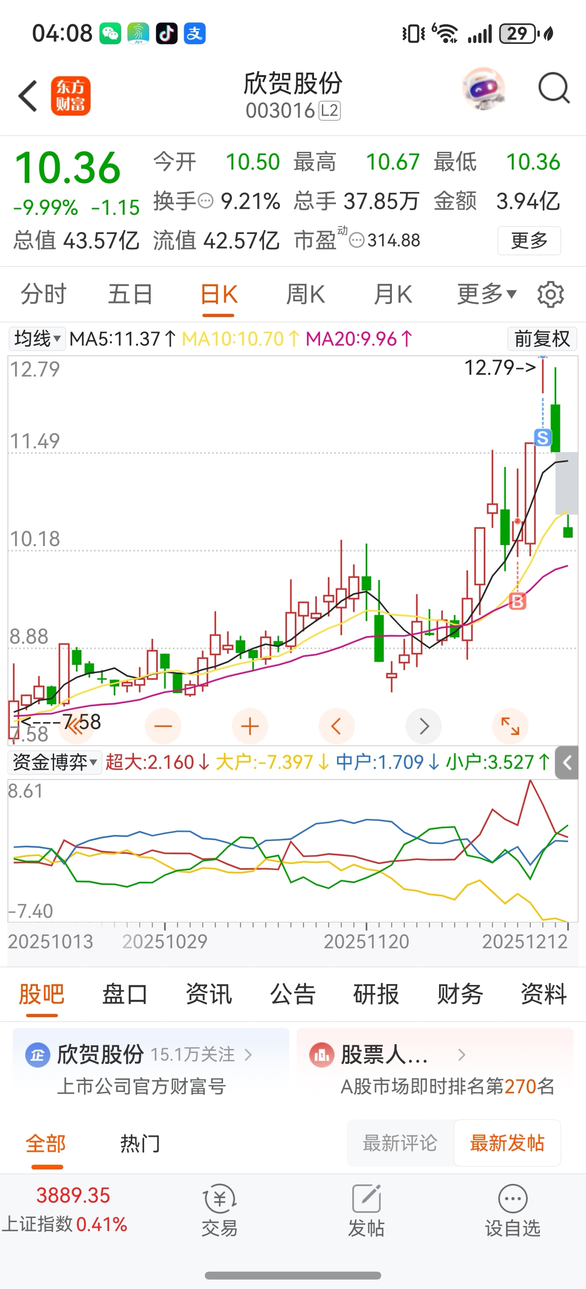586x1289 pixels.
Task: Tap the current price 10.36
Action: pyautogui.click(x=68, y=168)
